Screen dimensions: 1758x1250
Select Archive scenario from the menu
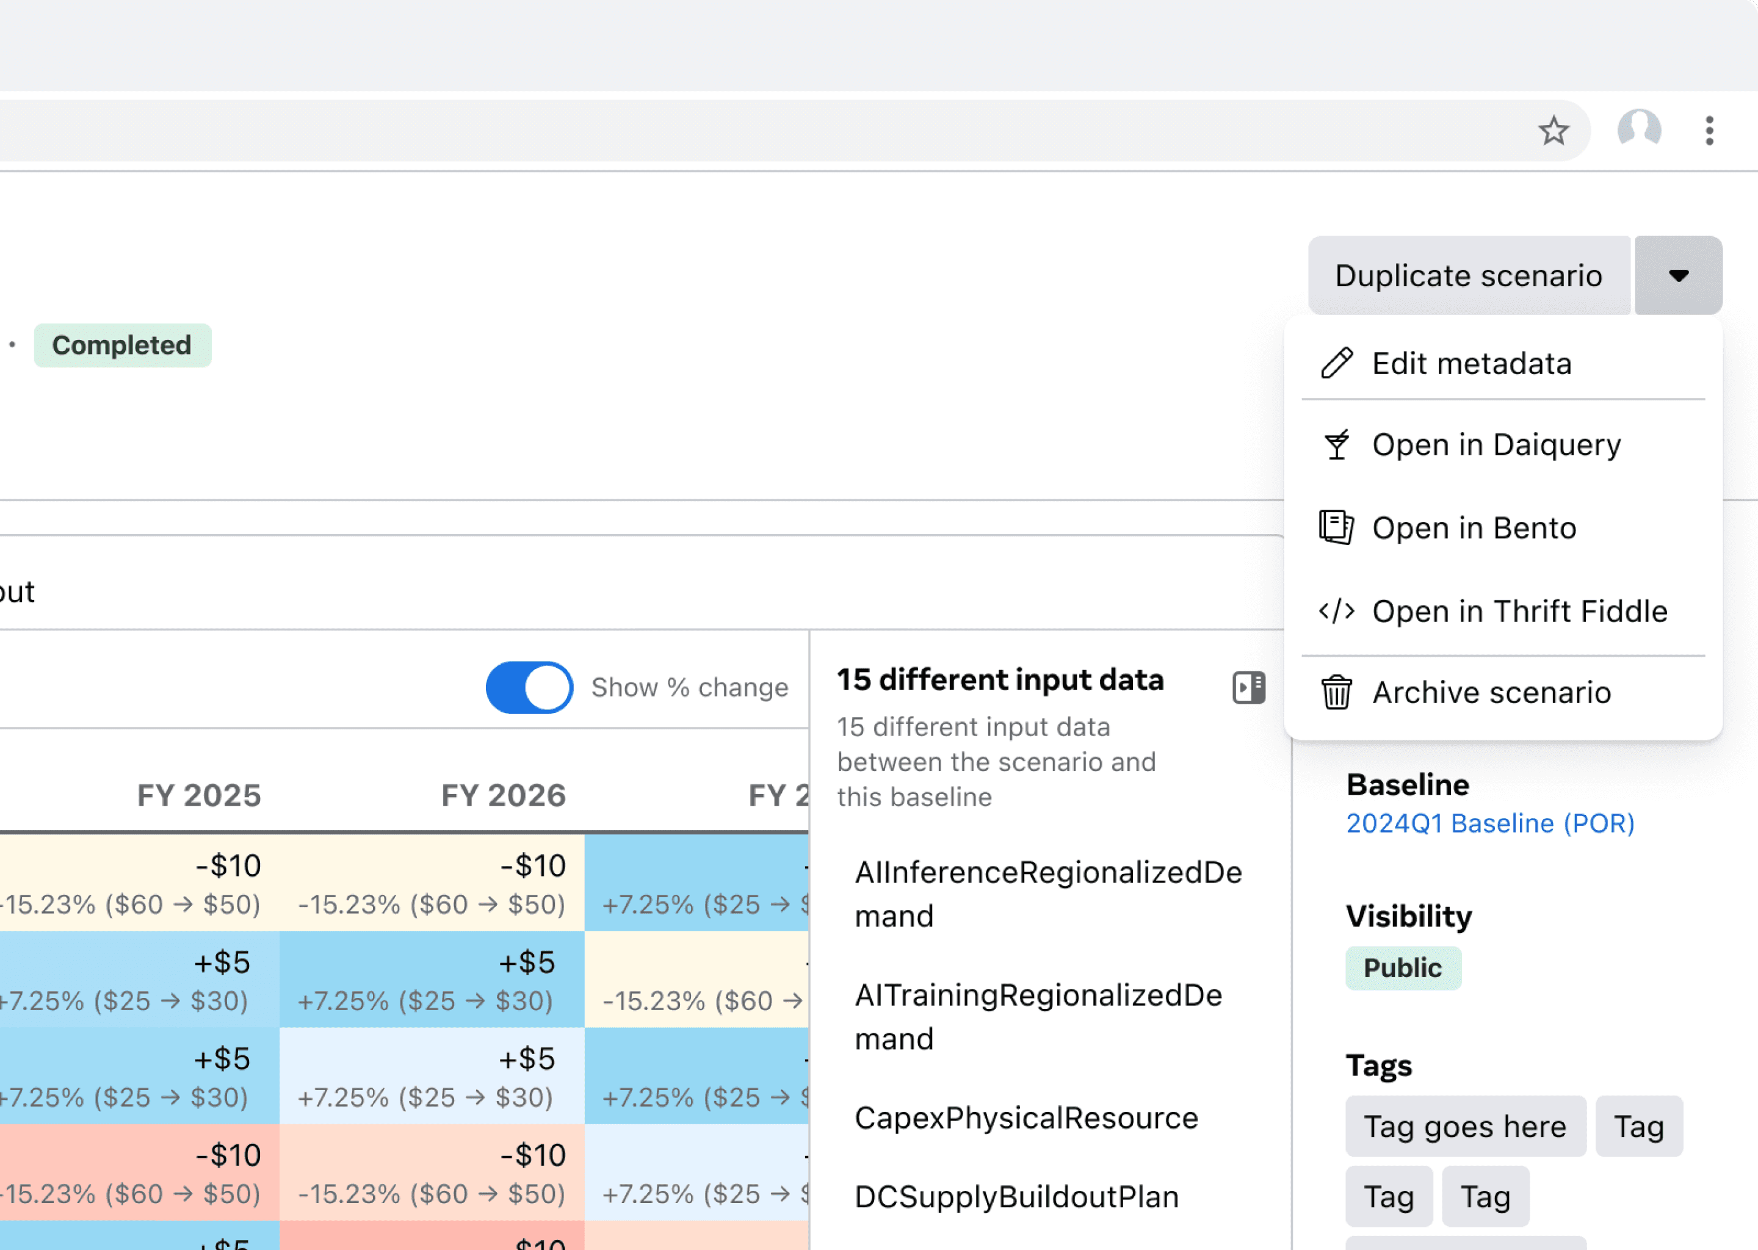(1503, 692)
